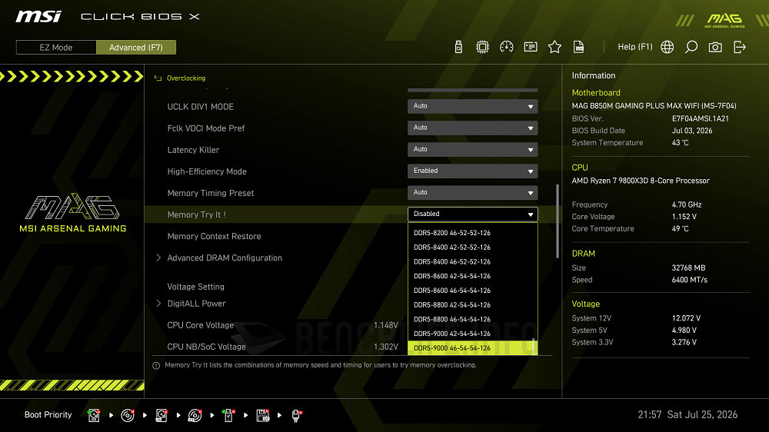Open Memory Timing Preset dropdown
769x432 pixels.
pyautogui.click(x=472, y=193)
